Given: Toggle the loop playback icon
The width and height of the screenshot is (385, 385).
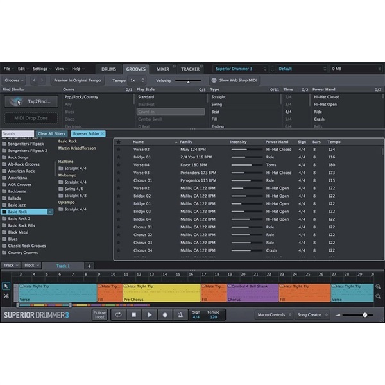Looking at the screenshot, I should [118, 315].
